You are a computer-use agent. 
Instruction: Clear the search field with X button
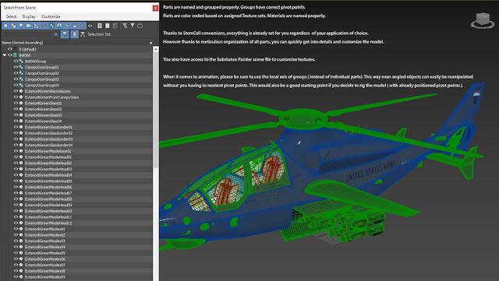pyautogui.click(x=56, y=34)
